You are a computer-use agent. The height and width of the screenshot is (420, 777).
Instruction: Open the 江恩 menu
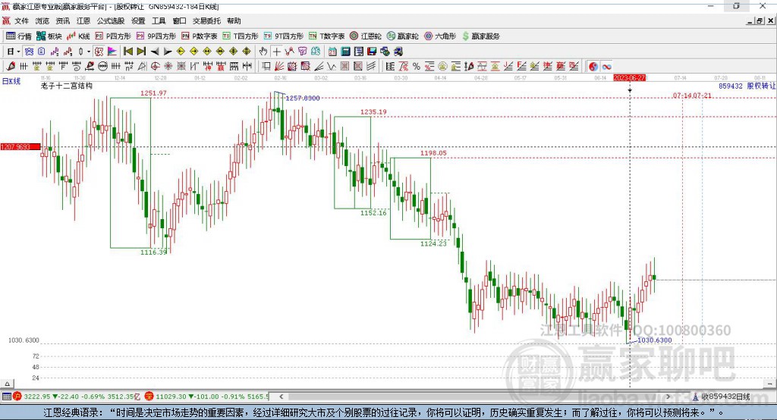[83, 20]
